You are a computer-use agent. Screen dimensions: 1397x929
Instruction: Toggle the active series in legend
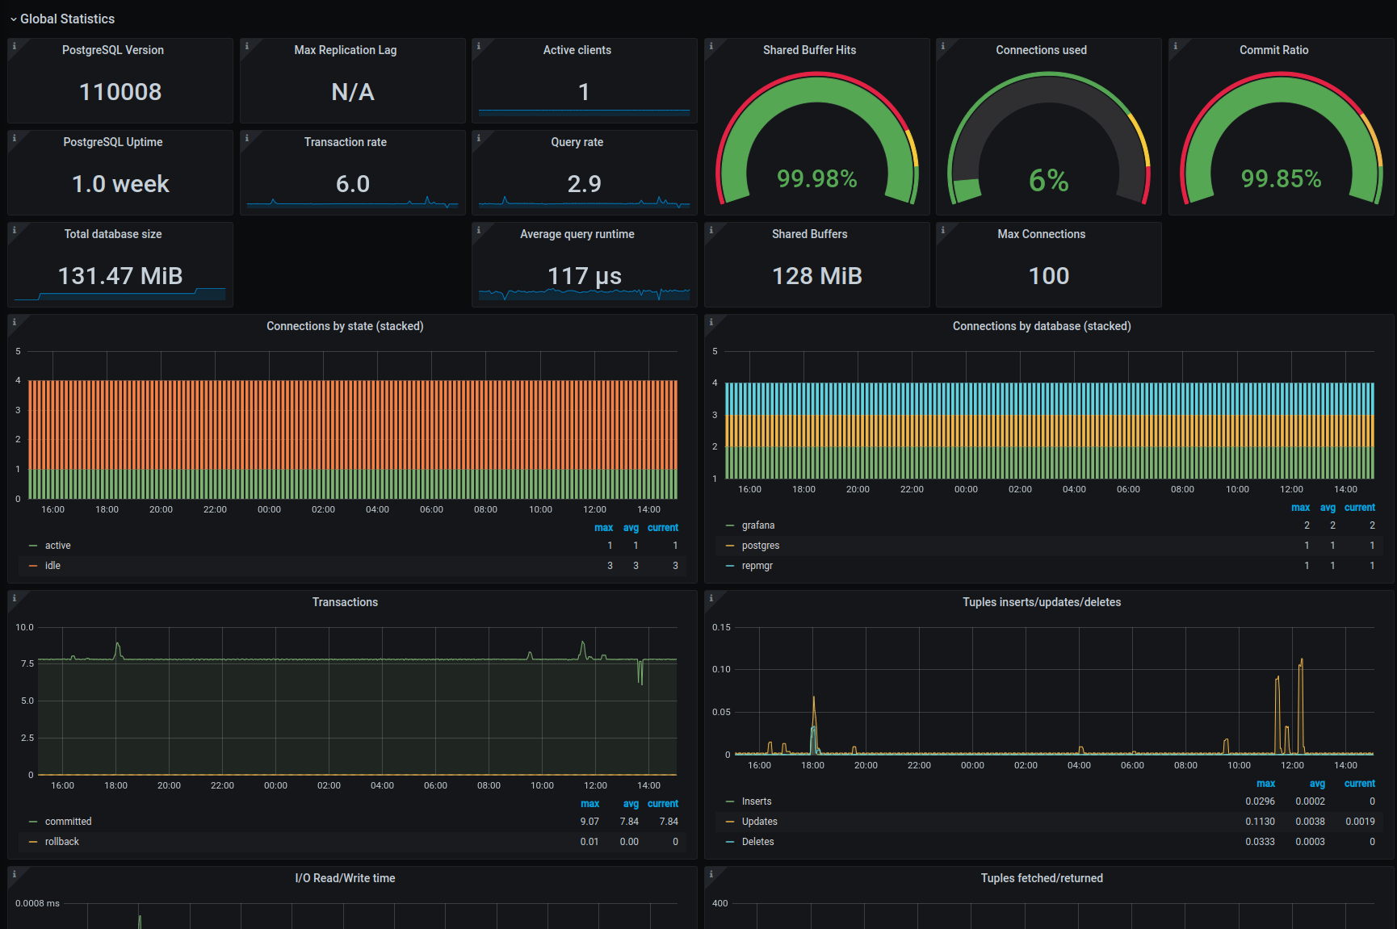(58, 546)
